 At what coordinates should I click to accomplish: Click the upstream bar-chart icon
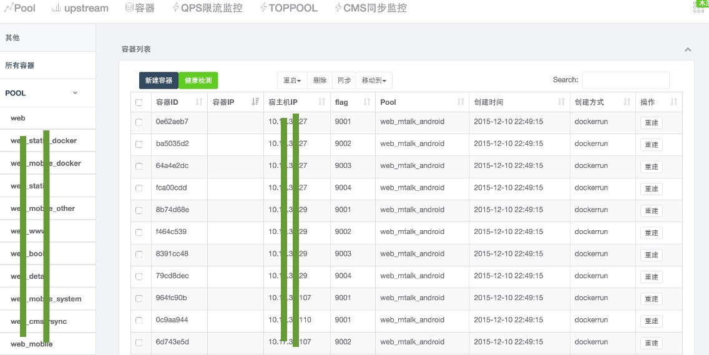[x=56, y=7]
